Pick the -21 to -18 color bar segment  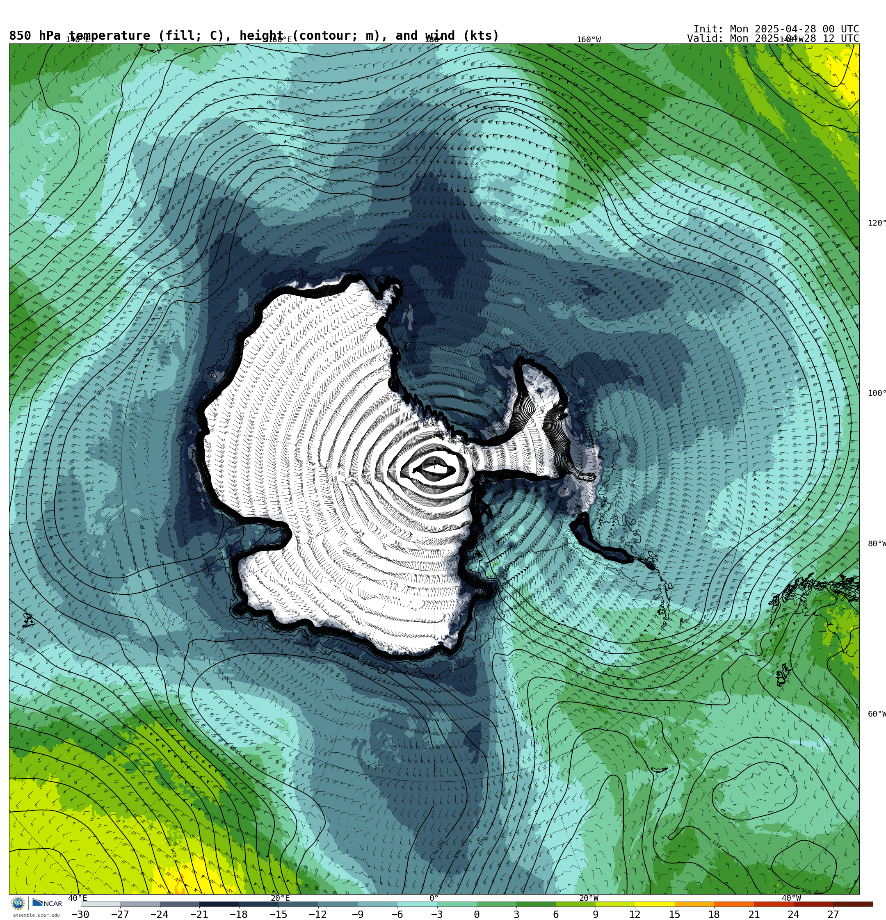point(219,904)
